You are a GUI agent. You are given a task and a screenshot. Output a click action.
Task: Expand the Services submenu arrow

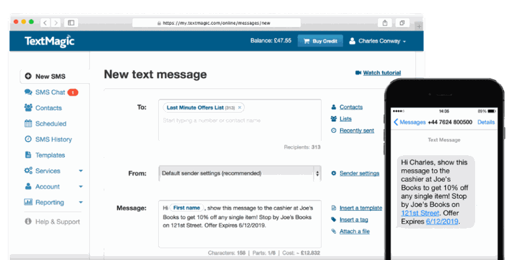click(x=81, y=171)
